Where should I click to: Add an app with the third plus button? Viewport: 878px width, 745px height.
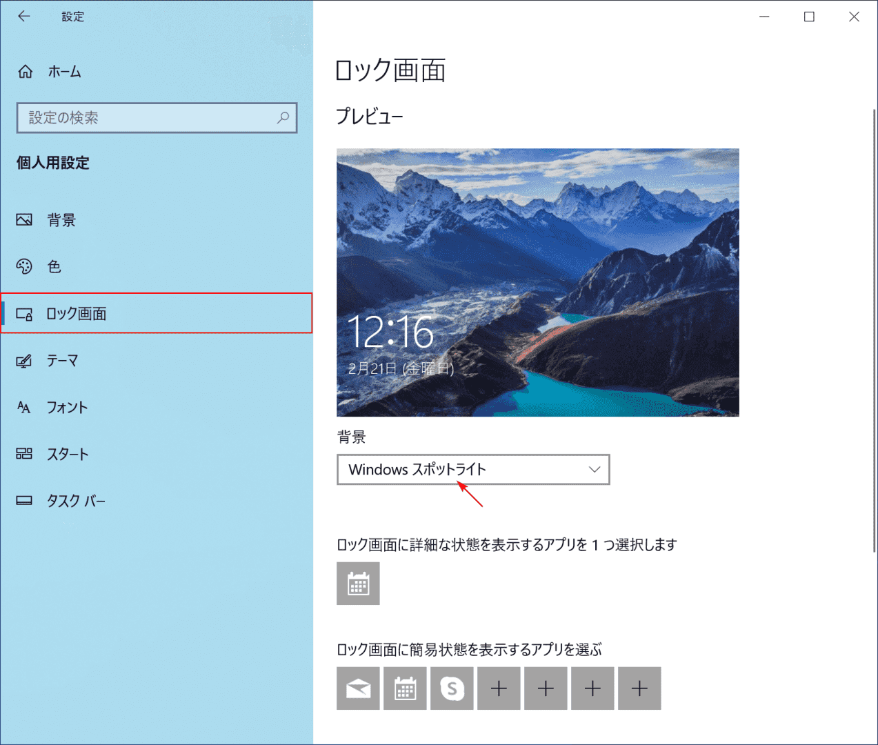[x=592, y=688]
